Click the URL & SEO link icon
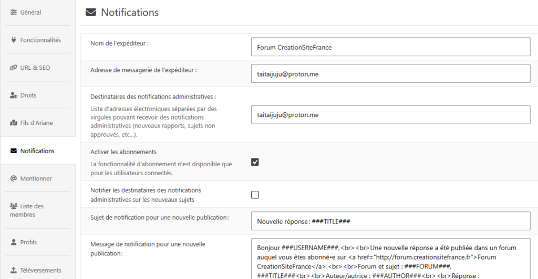This screenshot has width=538, height=279. click(x=13, y=68)
